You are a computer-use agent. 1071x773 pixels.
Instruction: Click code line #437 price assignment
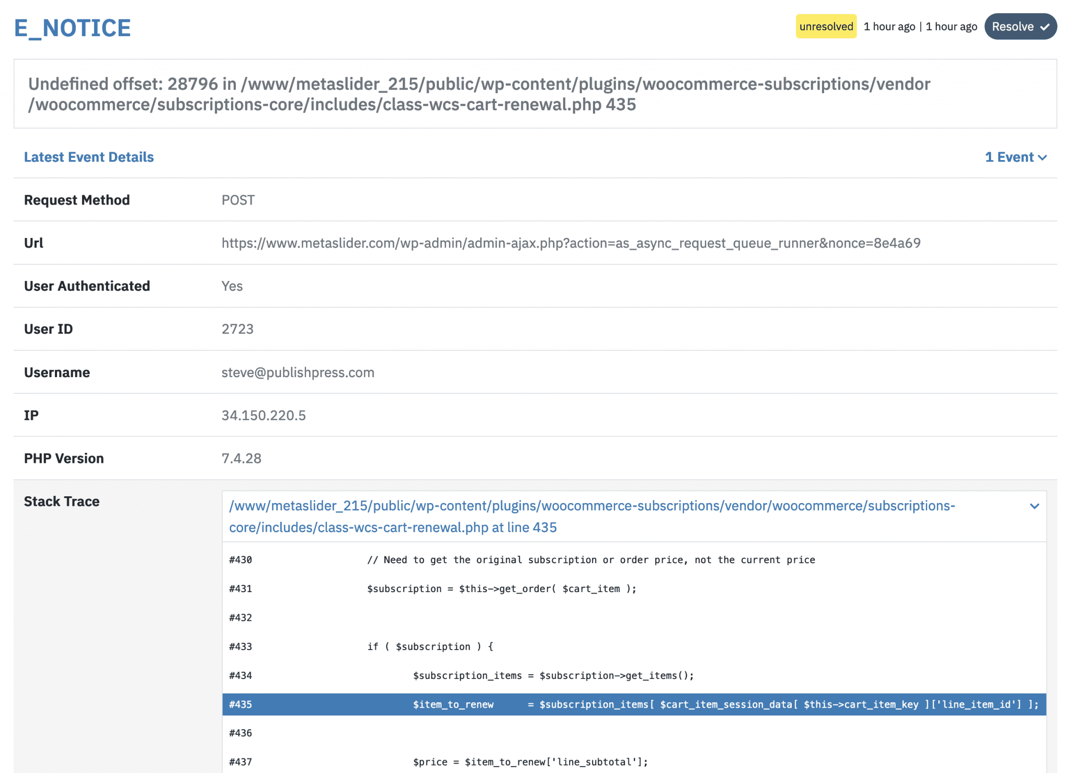point(530,761)
